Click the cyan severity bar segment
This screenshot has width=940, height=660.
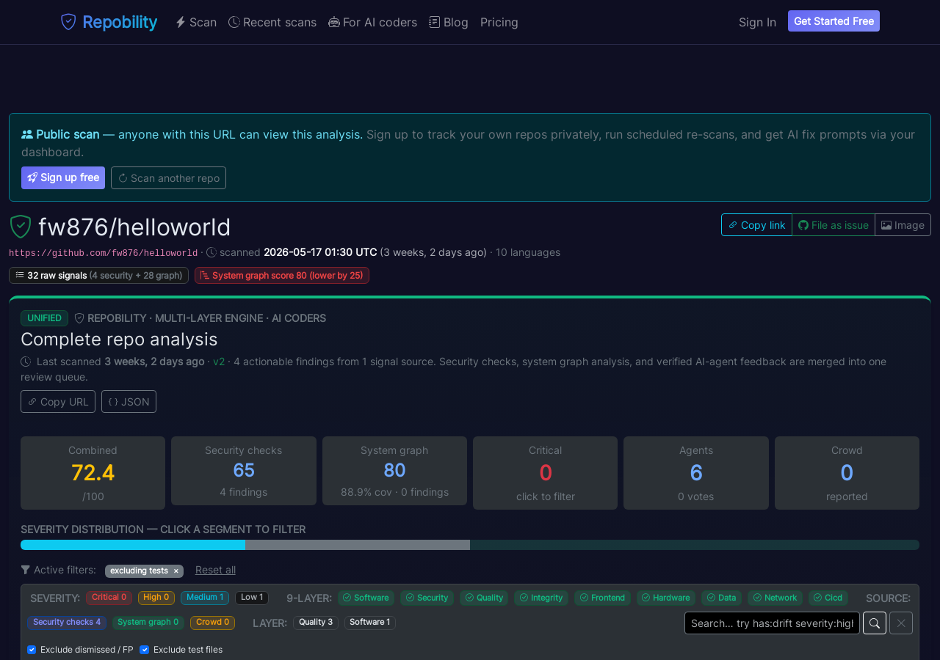coord(133,545)
